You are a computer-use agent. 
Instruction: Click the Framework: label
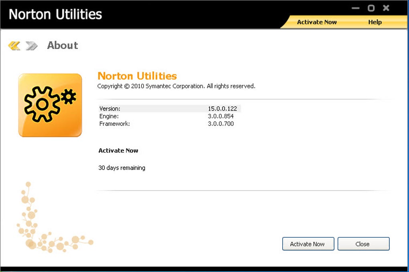point(115,124)
